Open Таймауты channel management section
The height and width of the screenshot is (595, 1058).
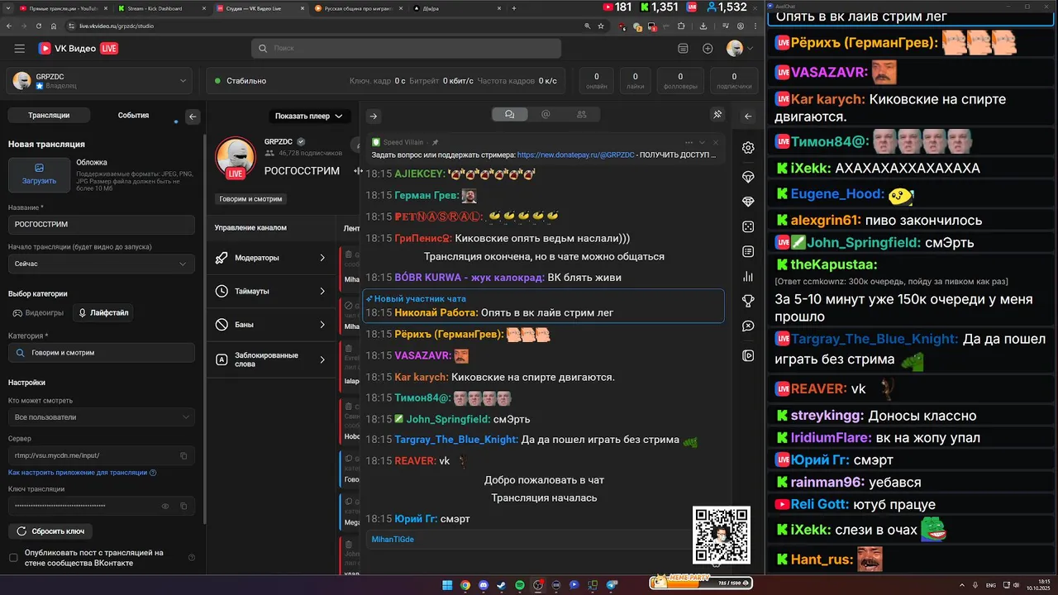tap(271, 291)
